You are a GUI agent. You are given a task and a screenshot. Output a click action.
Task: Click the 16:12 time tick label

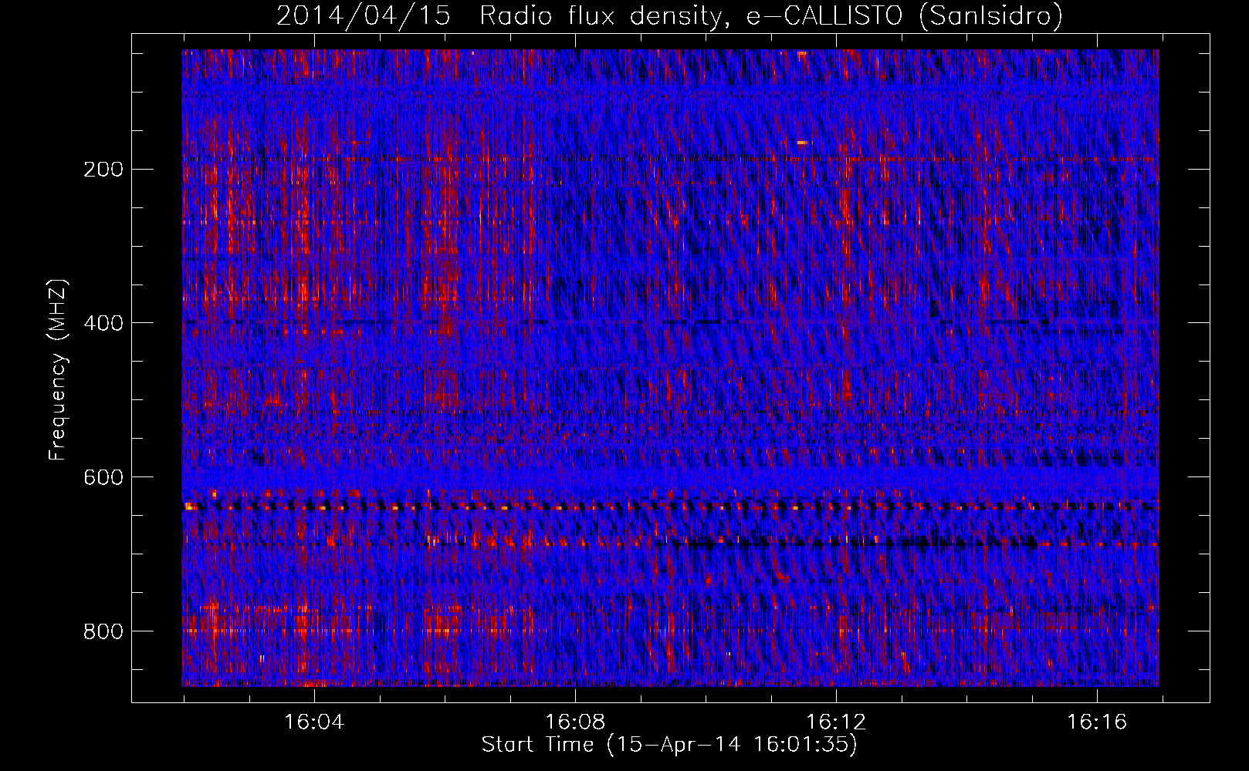pyautogui.click(x=836, y=722)
